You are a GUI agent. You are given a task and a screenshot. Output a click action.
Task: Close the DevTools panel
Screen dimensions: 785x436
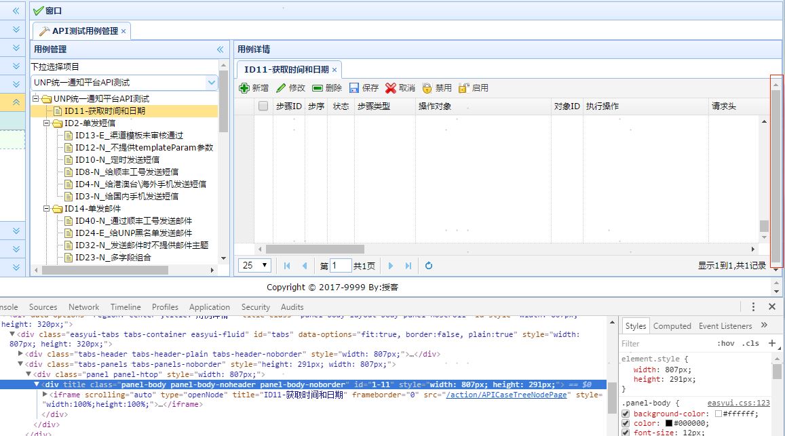pyautogui.click(x=772, y=306)
